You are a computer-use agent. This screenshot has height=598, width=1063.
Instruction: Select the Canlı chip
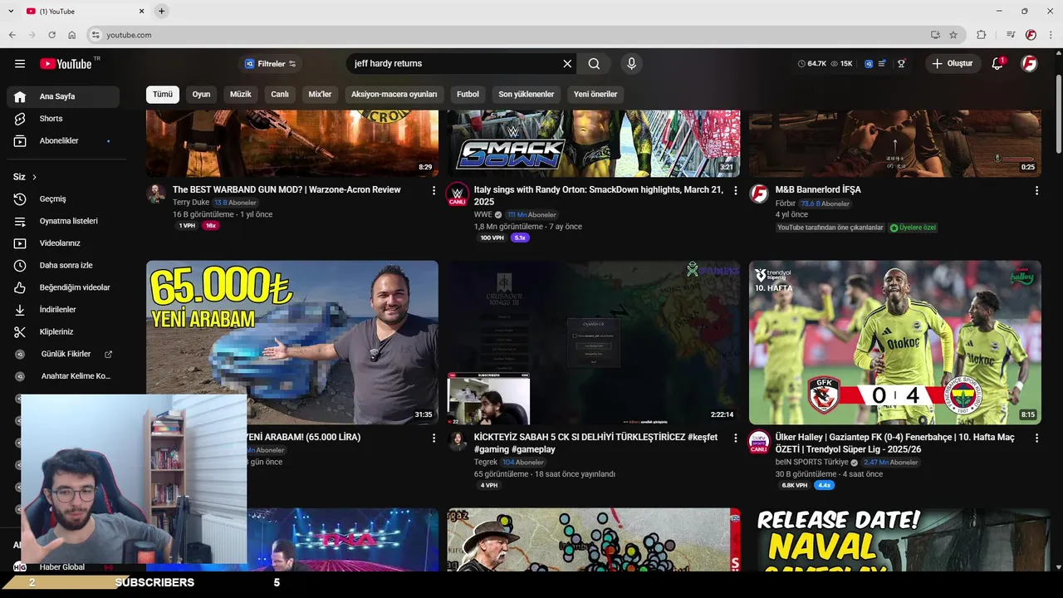point(280,95)
